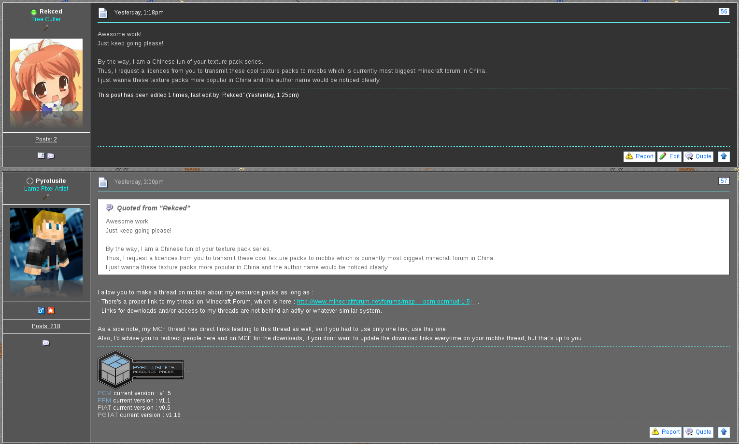Click the document icon on post 57

click(103, 182)
